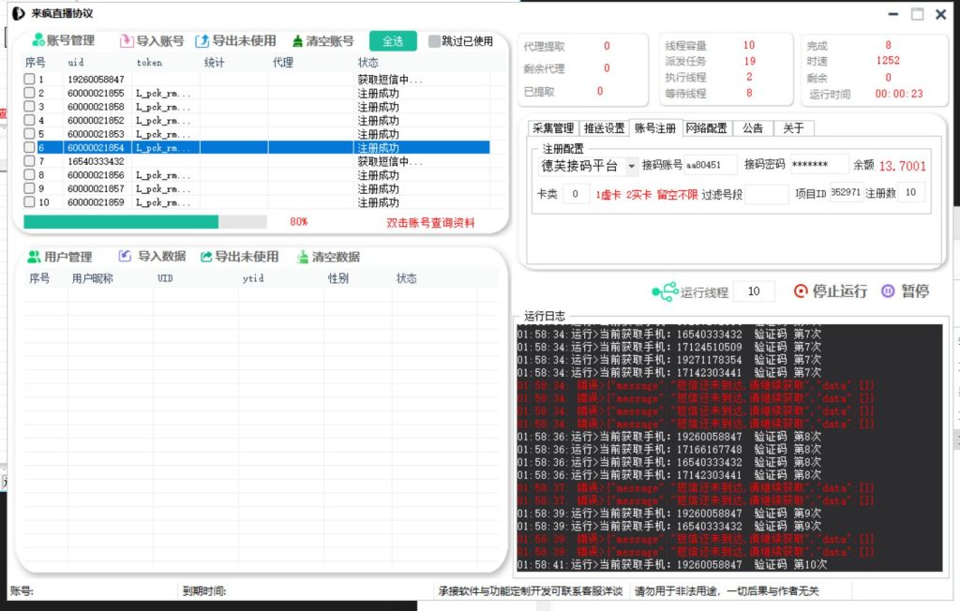Click the 清空数据 clear data icon

click(x=303, y=257)
